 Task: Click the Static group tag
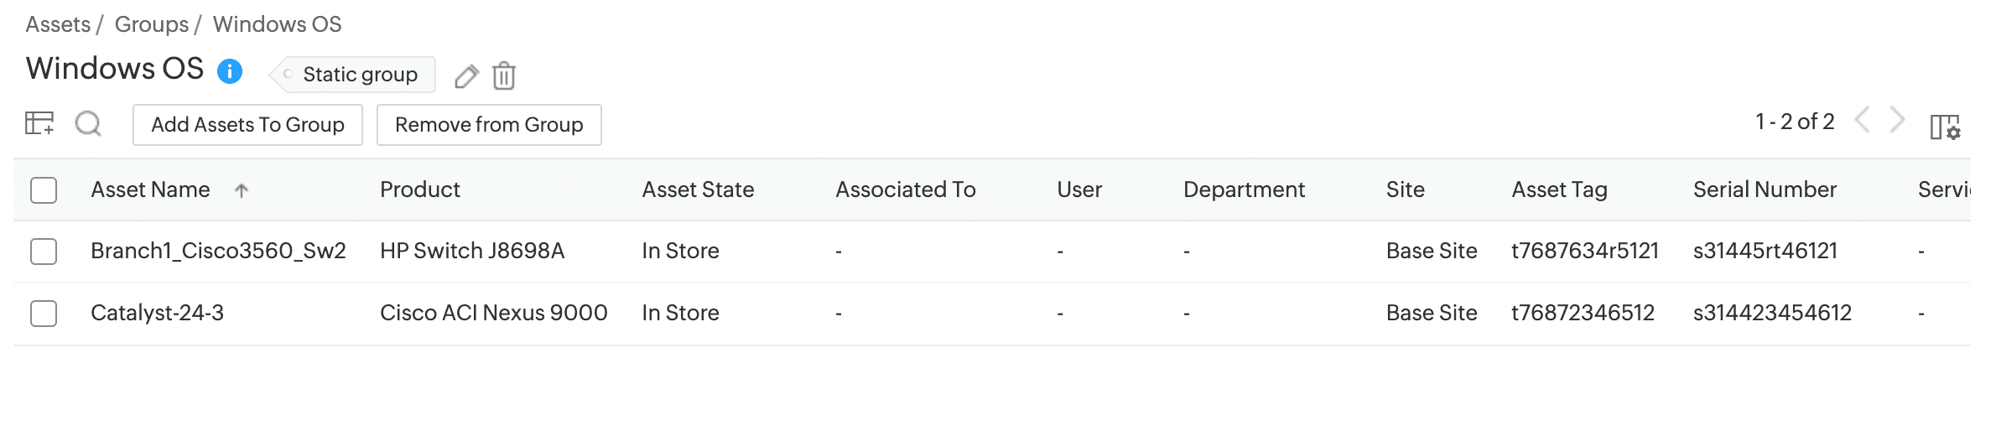pos(359,75)
